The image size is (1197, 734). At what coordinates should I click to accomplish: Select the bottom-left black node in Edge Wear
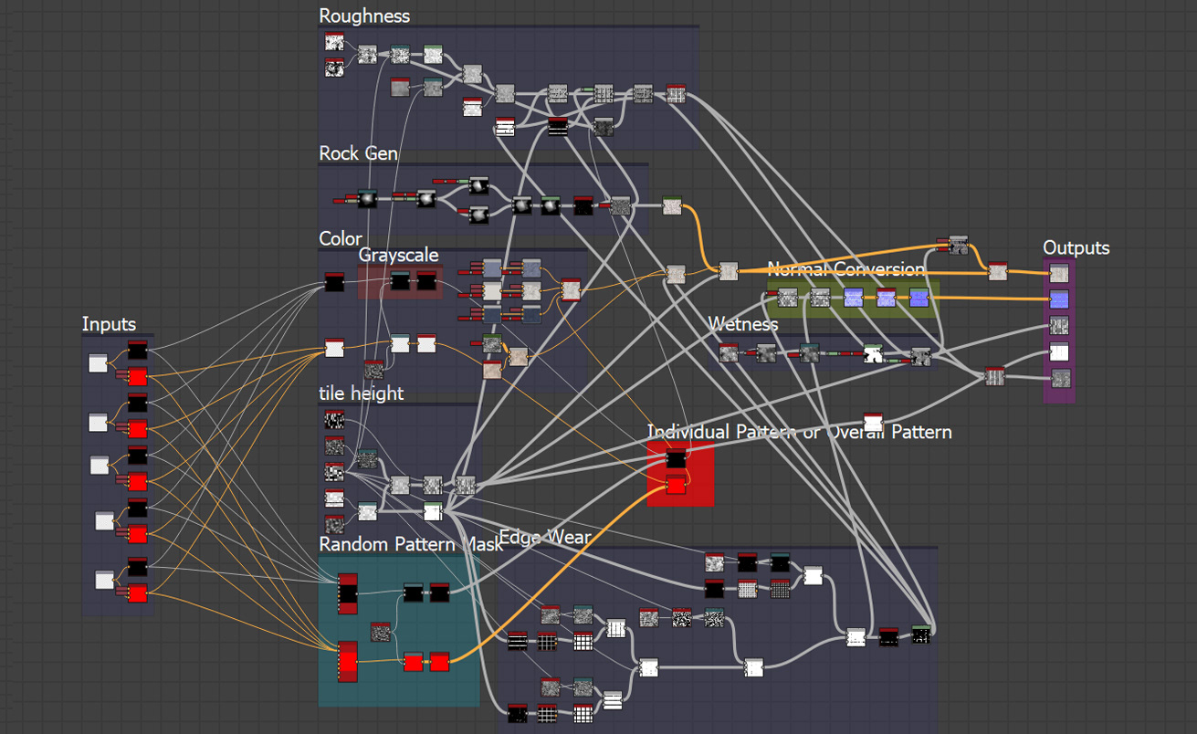(x=517, y=713)
